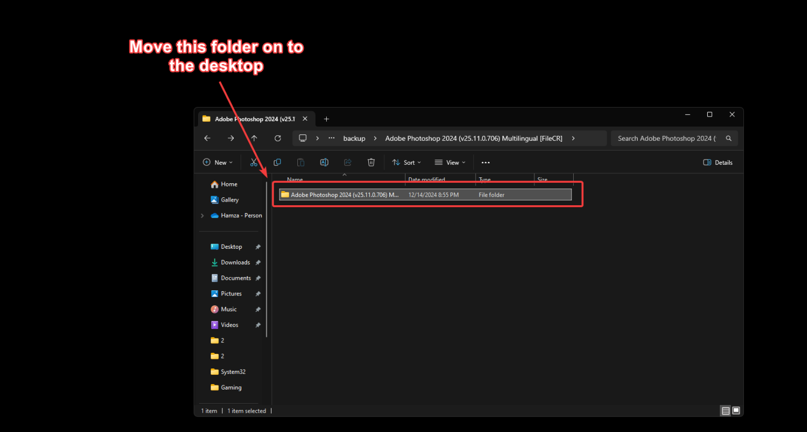This screenshot has height=432, width=807.
Task: Share the selected folder
Action: click(347, 162)
